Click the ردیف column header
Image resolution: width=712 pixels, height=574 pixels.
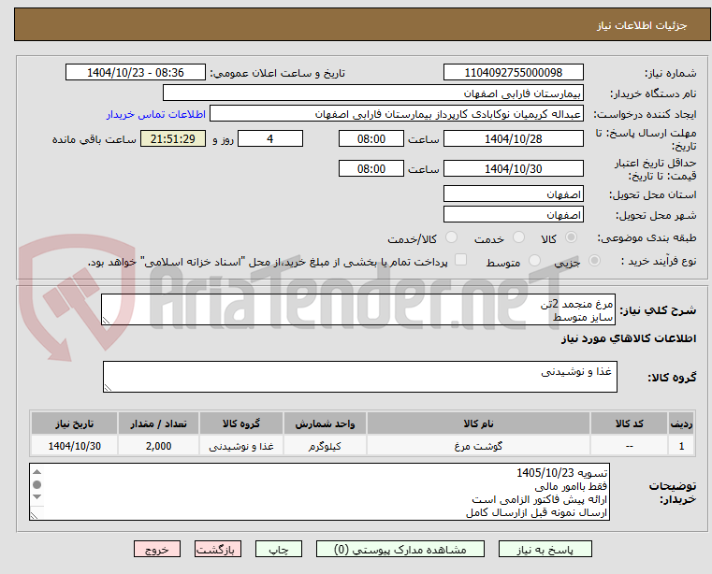pos(681,423)
